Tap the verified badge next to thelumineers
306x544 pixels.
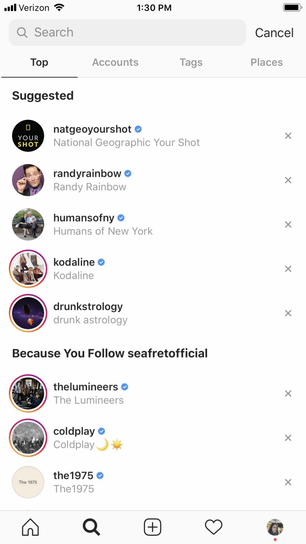coord(124,387)
